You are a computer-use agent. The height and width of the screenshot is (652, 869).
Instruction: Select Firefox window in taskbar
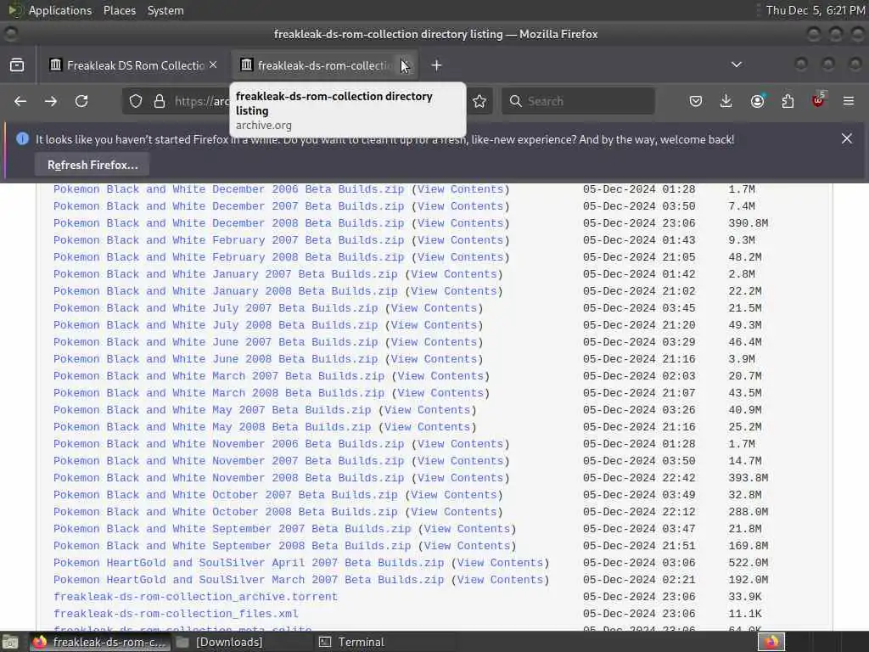coord(98,642)
